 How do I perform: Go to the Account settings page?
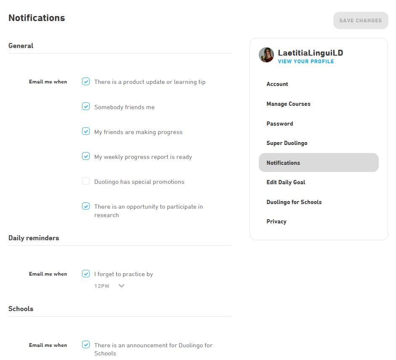click(277, 84)
